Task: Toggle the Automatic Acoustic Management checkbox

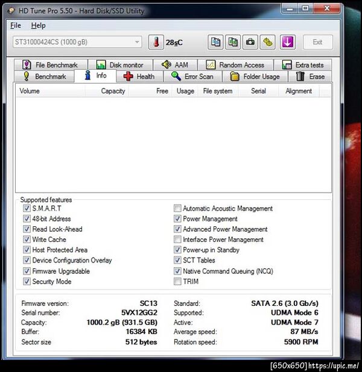Action: [177, 208]
